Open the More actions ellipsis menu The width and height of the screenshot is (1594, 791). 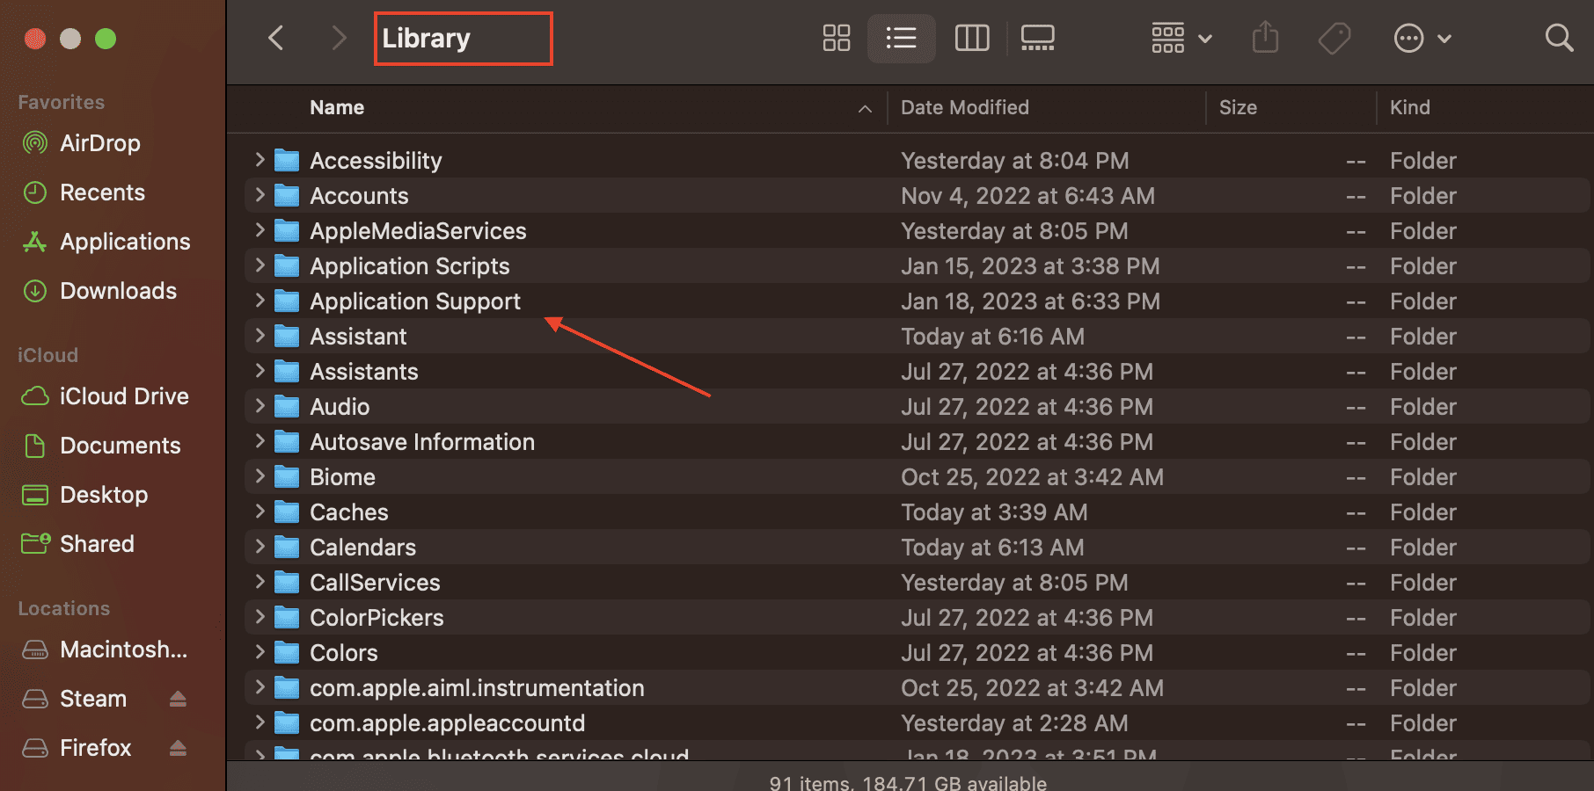1421,38
